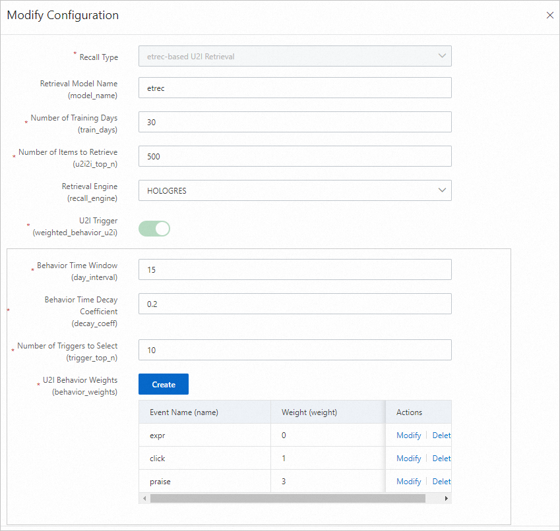560x531 pixels.
Task: Edit the Behavior Time Decay Coefficient field
Action: [x=295, y=304]
